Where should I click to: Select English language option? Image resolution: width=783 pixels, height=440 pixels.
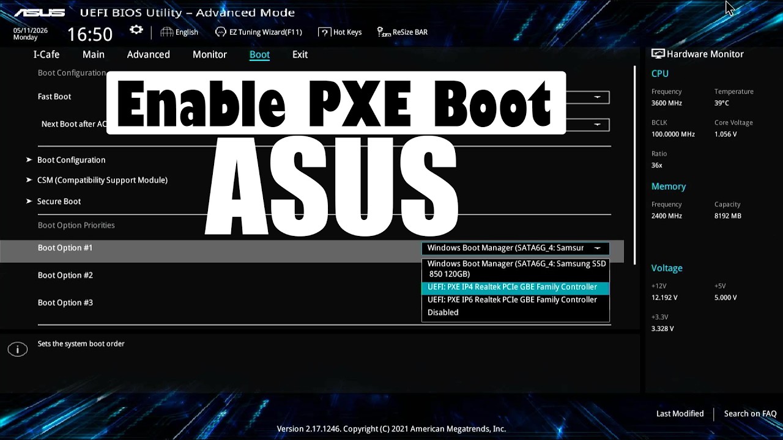[x=187, y=32]
